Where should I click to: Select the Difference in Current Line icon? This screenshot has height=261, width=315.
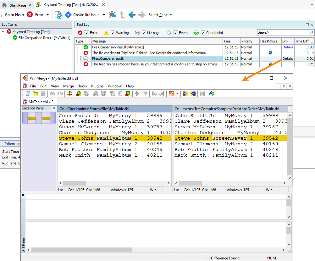(69, 93)
